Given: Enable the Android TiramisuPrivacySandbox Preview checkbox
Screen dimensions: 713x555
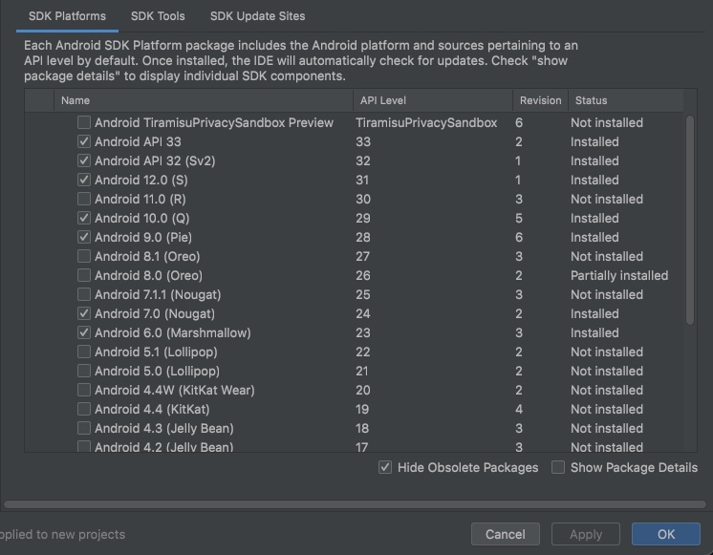Looking at the screenshot, I should [x=84, y=123].
